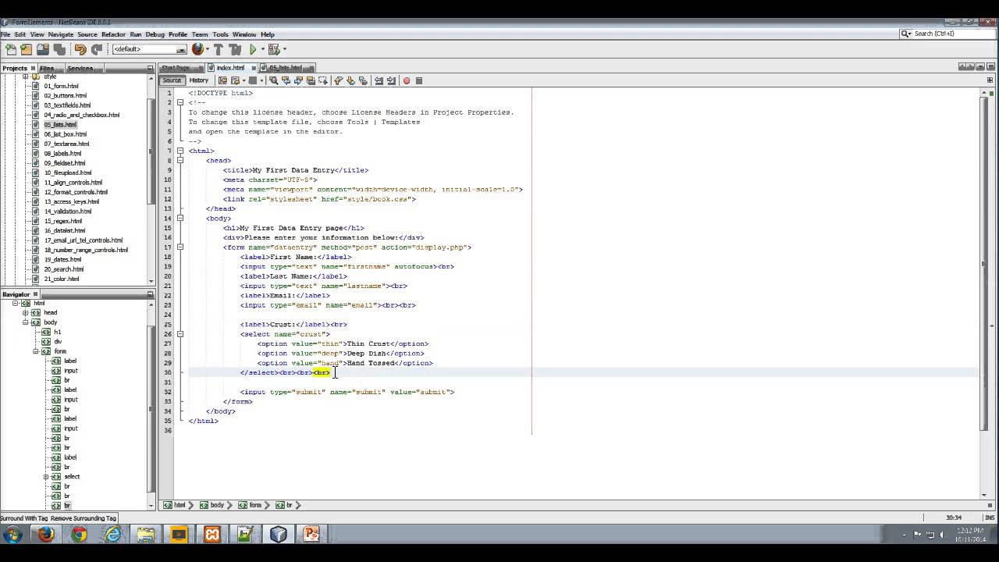Viewport: 999px width, 562px height.
Task: Select the form breadcrumb in bottom bar
Action: 250,505
